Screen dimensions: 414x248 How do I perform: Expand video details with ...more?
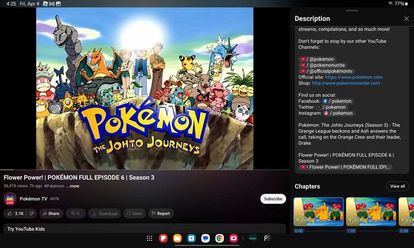(x=72, y=186)
